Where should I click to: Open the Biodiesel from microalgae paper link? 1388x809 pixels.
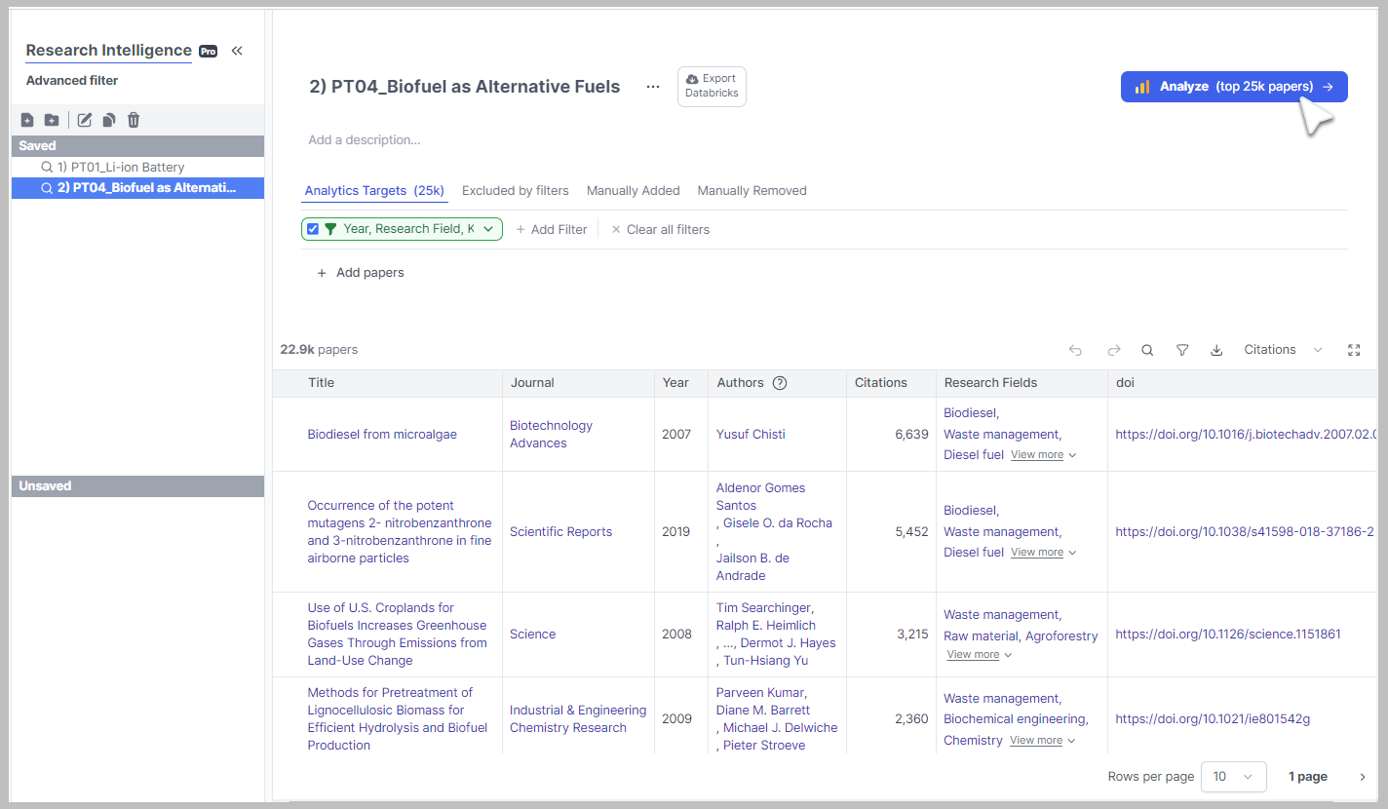click(382, 435)
